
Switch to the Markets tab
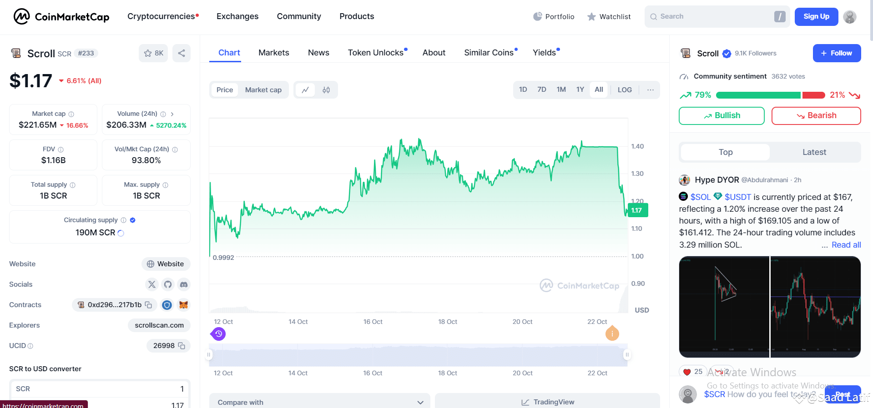pyautogui.click(x=274, y=53)
